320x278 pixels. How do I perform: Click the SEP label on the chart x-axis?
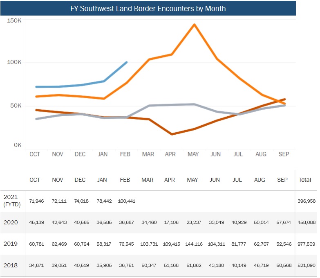[284, 154]
